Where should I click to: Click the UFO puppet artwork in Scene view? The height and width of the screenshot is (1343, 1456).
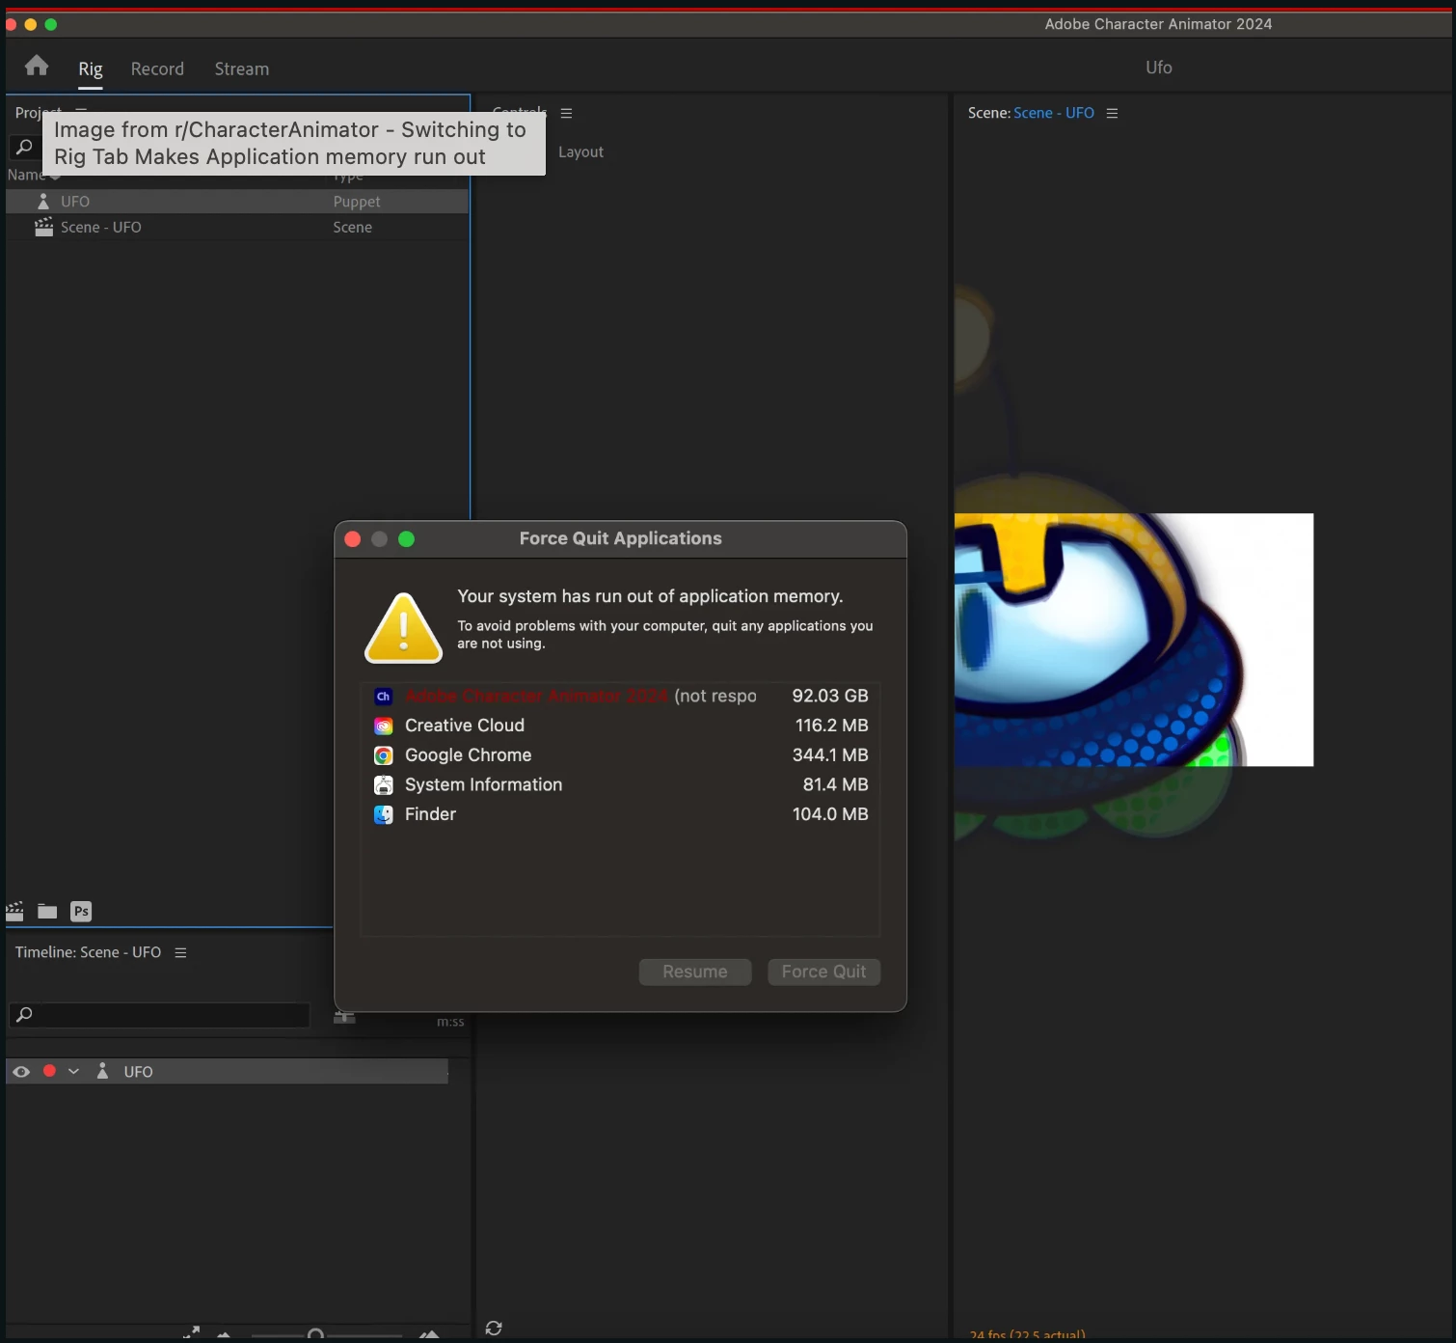[1097, 640]
